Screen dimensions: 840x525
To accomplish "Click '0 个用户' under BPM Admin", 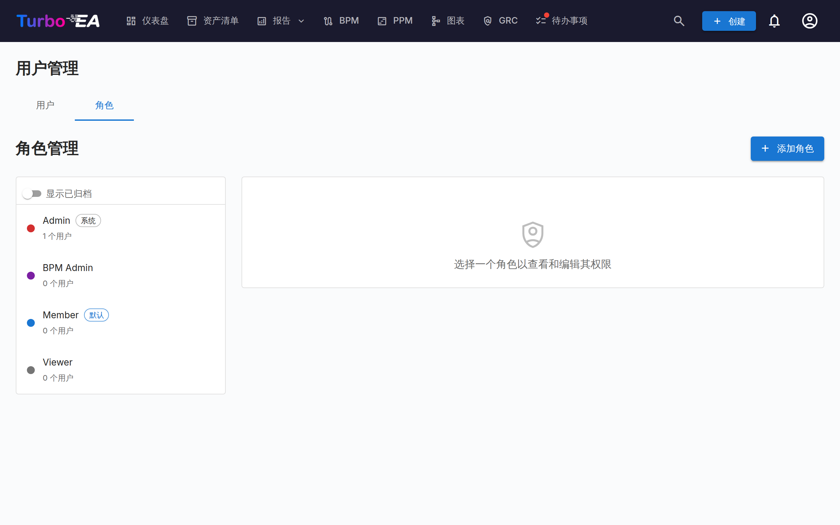I will click(58, 283).
